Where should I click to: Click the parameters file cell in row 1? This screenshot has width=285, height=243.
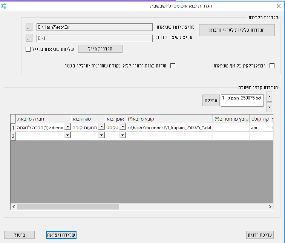click(x=231, y=128)
